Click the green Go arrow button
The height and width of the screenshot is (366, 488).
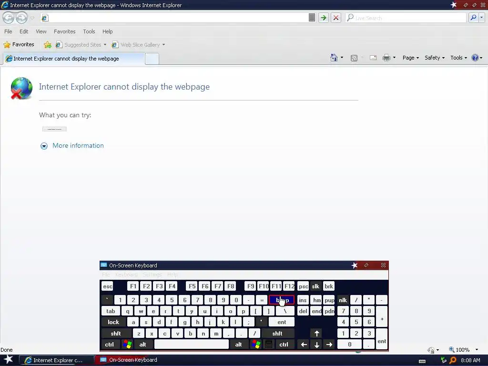click(x=324, y=18)
